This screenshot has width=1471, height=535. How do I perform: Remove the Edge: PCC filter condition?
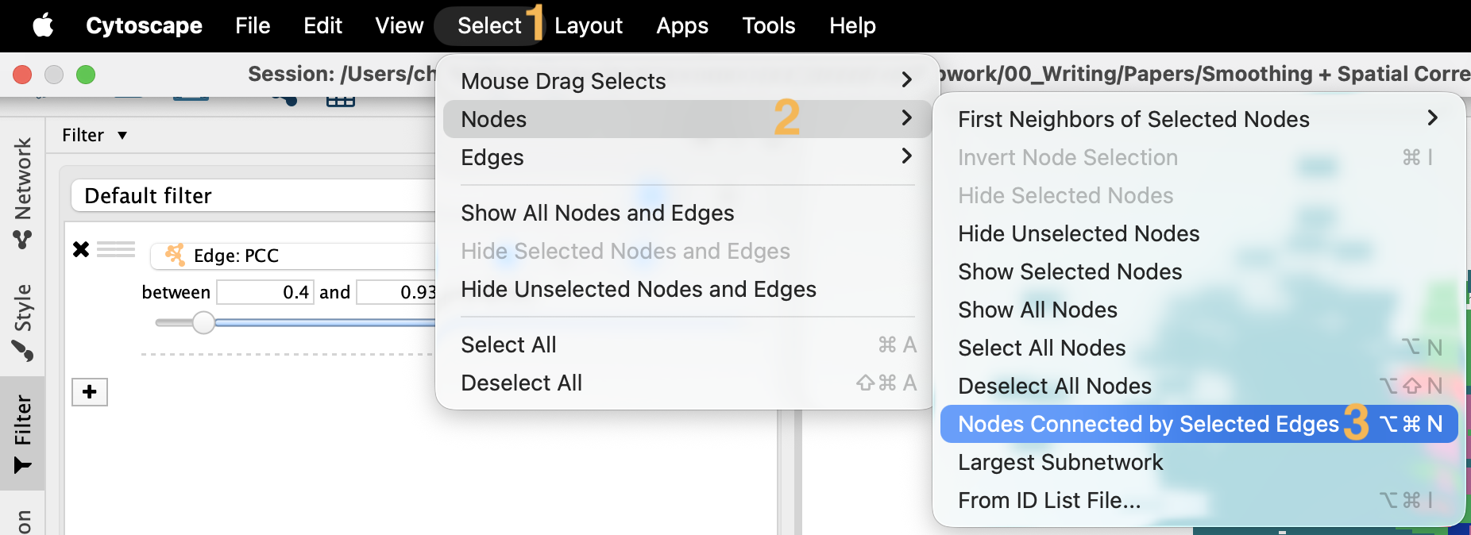[x=81, y=249]
